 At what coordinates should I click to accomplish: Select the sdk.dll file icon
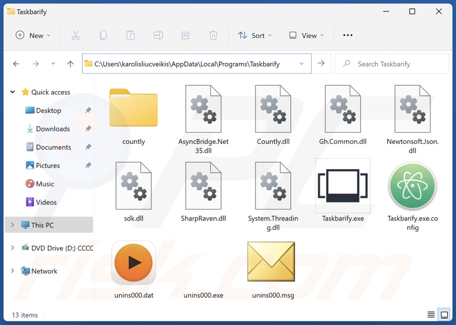click(x=133, y=186)
